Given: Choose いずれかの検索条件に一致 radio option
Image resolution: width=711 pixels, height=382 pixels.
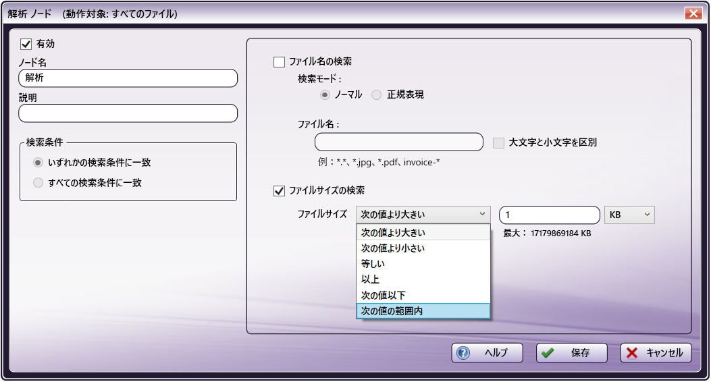Looking at the screenshot, I should [38, 162].
